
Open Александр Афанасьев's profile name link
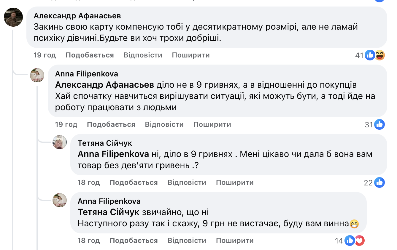[77, 16]
